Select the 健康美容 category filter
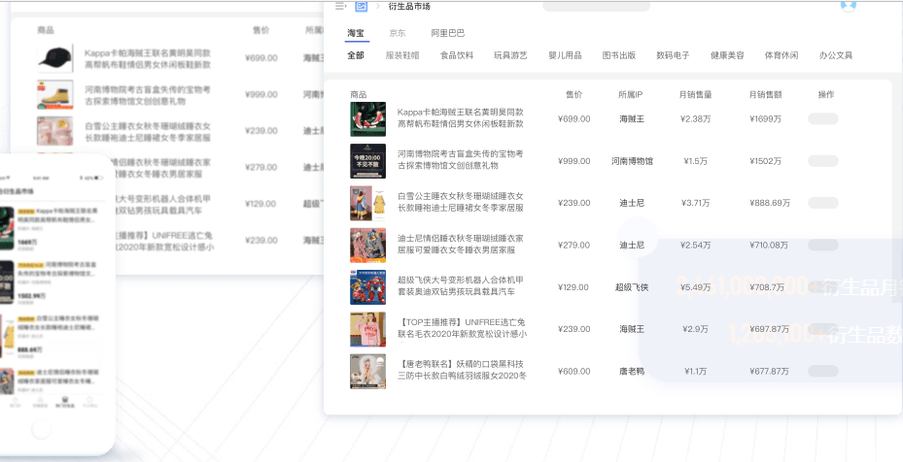Viewport: 903px width, 462px height. point(727,55)
